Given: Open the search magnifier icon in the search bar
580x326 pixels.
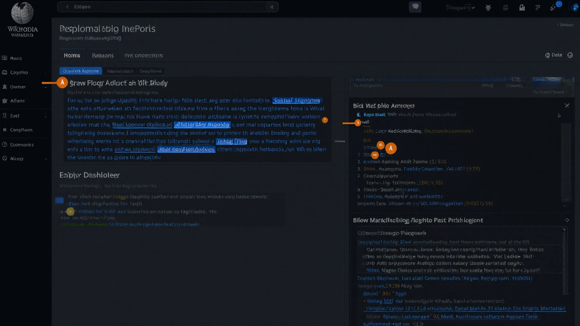Looking at the screenshot, I should pos(271,7).
